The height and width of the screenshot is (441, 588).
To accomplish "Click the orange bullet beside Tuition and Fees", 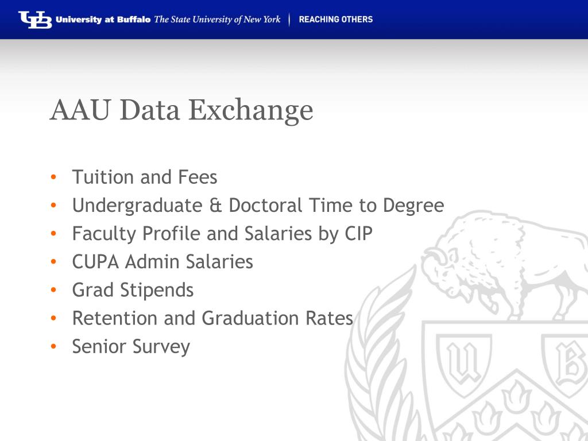I will (53, 177).
